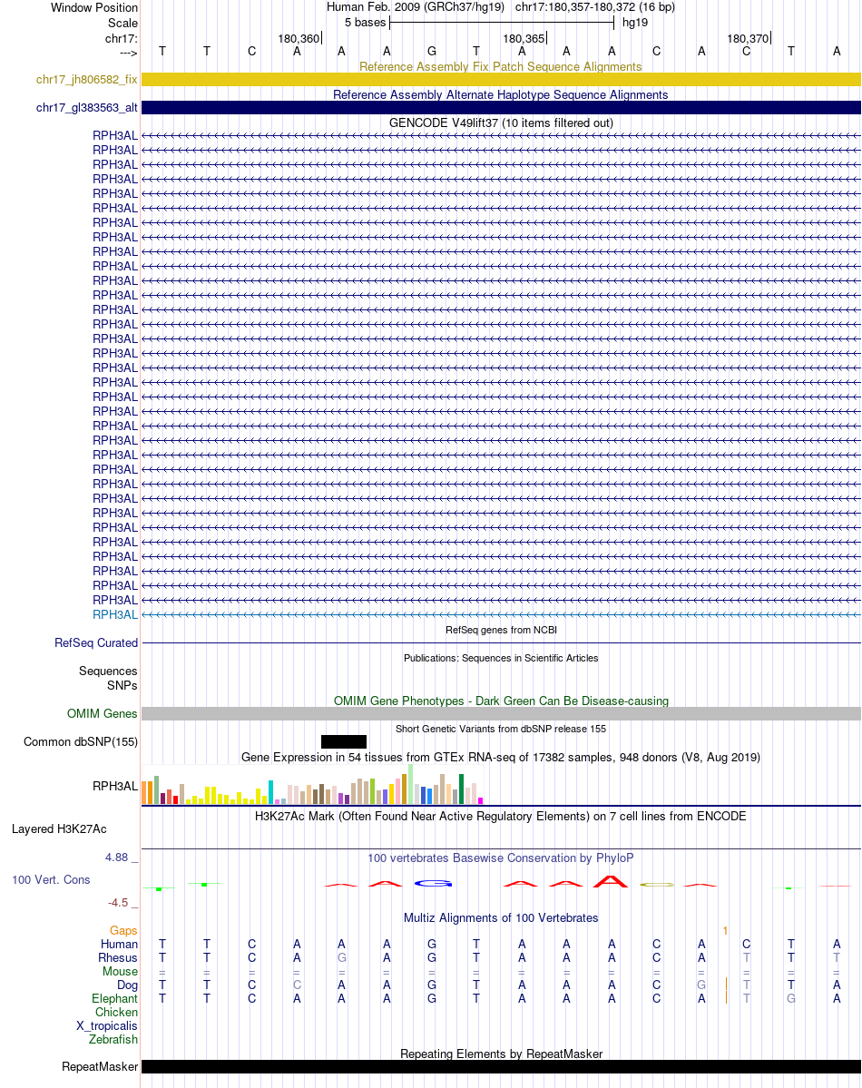This screenshot has height=1088, width=862.
Task: Click the Chicken alignment row label
Action: click(x=117, y=1013)
